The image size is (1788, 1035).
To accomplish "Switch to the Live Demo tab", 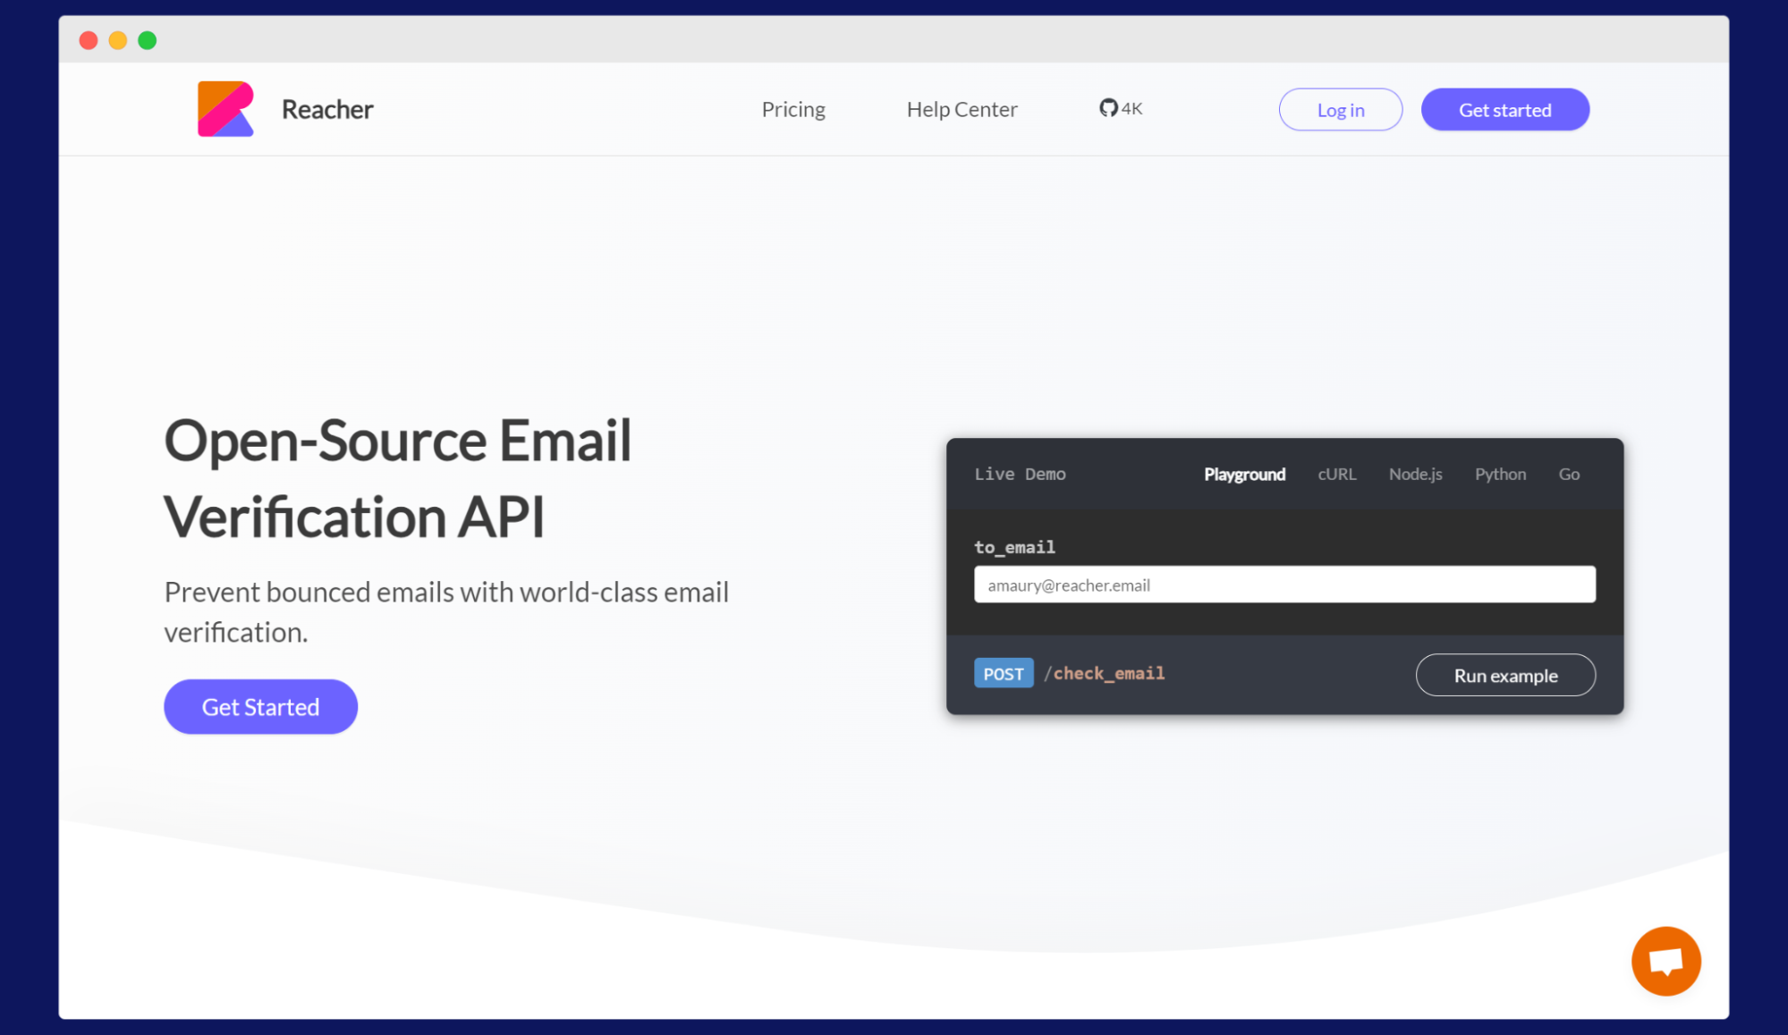I will tap(1021, 473).
